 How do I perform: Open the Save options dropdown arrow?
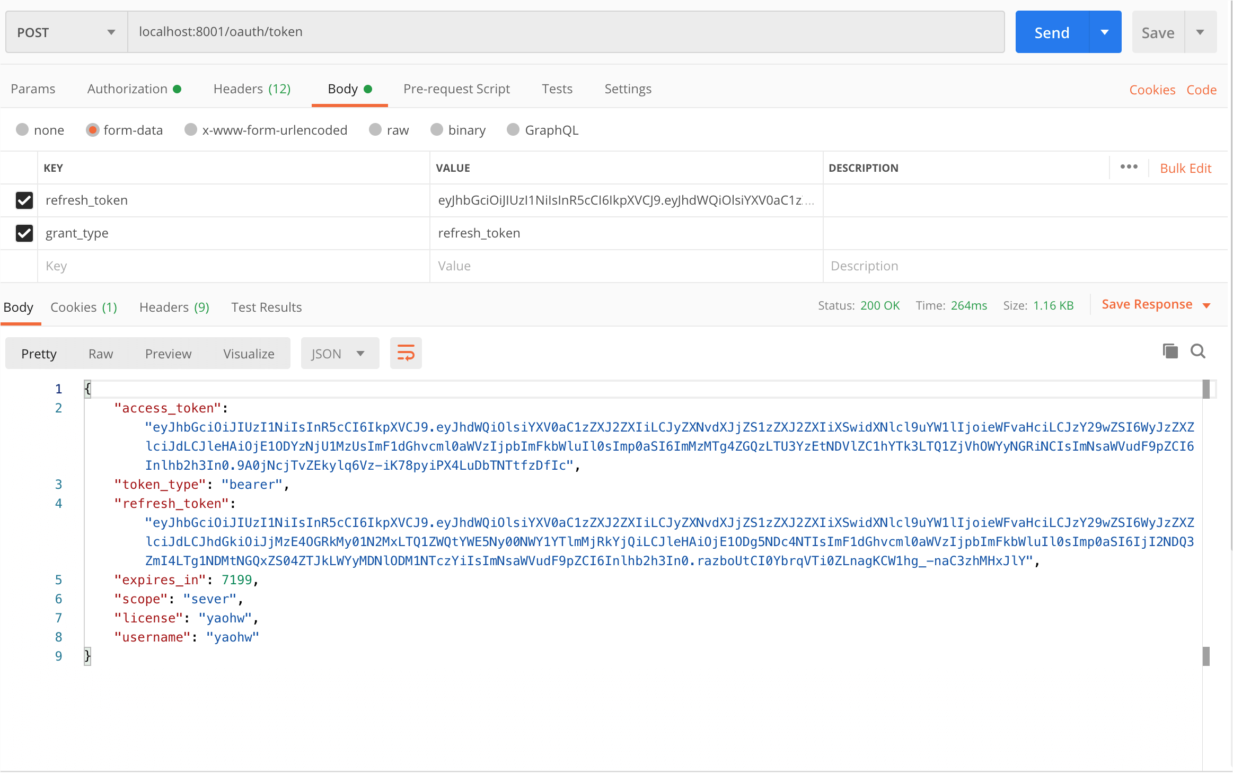[x=1200, y=32]
